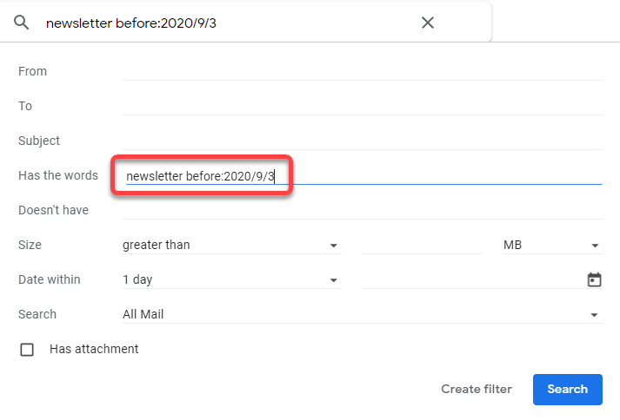The height and width of the screenshot is (420, 620).
Task: Expand the size comparison 'greater than' dropdown
Action: (230, 246)
